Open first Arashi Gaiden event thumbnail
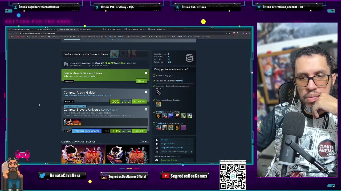Viewport: 341px width, 191px height. click(83, 154)
